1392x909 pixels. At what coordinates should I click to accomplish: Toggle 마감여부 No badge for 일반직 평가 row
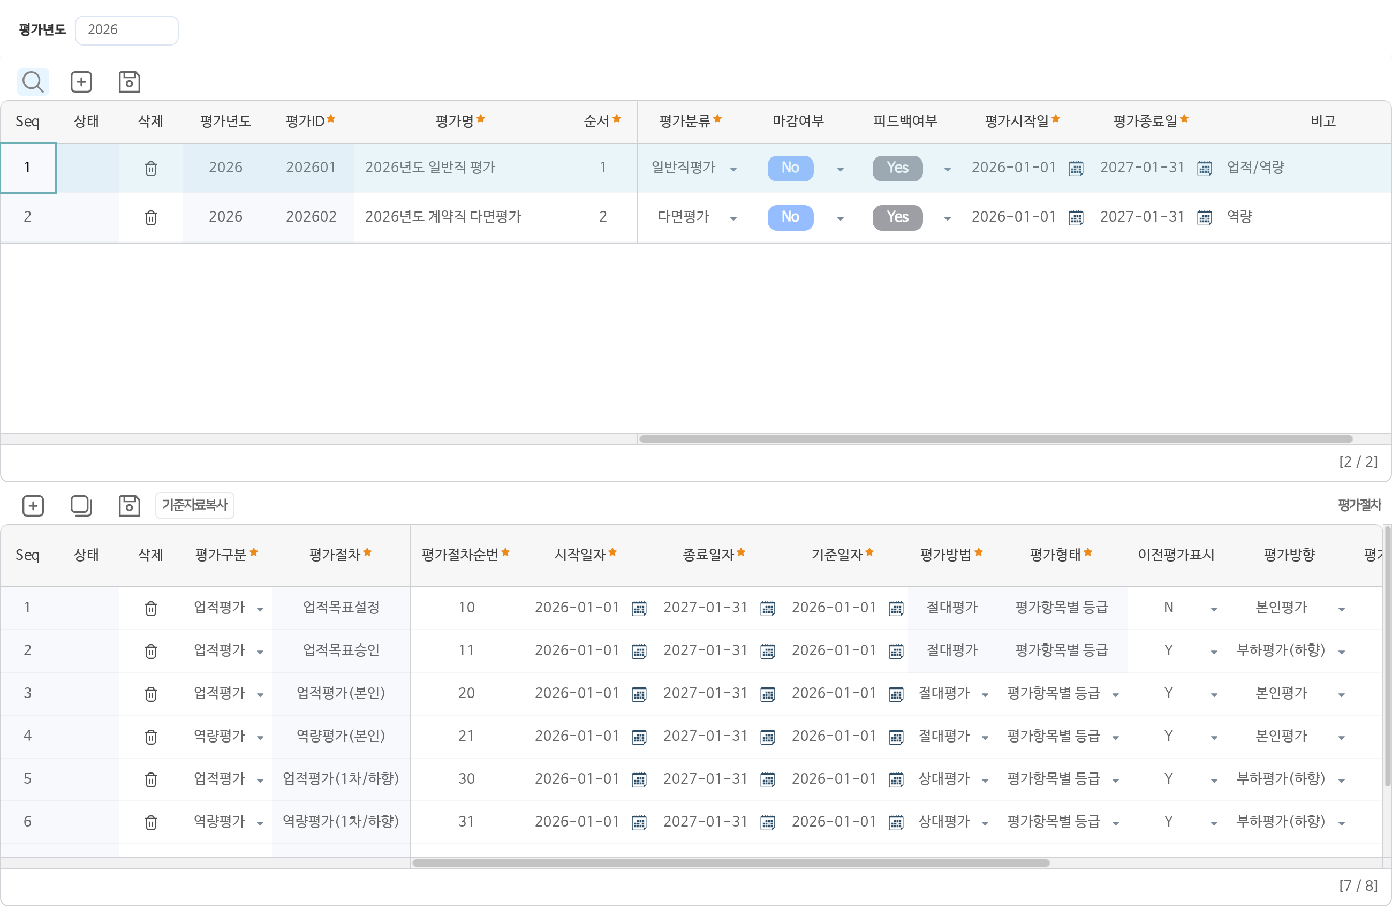tap(790, 168)
